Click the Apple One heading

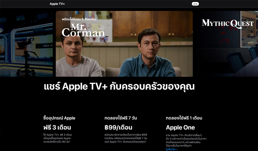(x=180, y=127)
